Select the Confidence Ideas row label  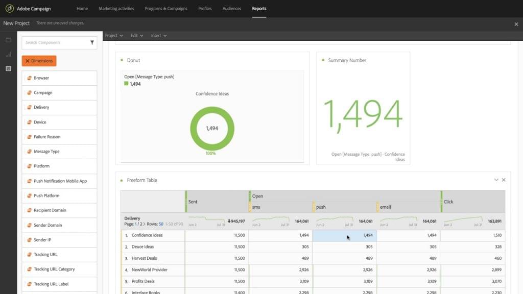click(x=147, y=235)
